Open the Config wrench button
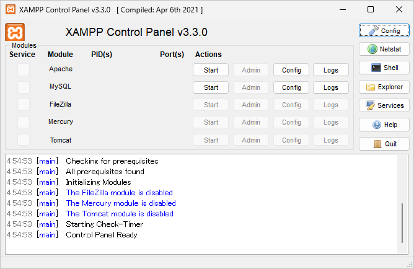Image resolution: width=414 pixels, height=269 pixels. pyautogui.click(x=384, y=30)
